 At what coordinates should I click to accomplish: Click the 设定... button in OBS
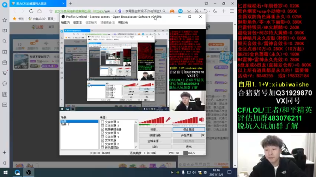155,130
